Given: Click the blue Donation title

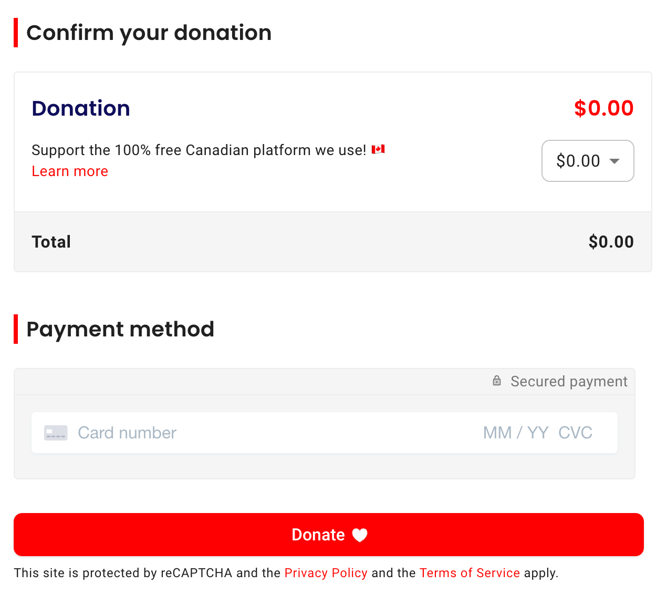Looking at the screenshot, I should point(81,108).
